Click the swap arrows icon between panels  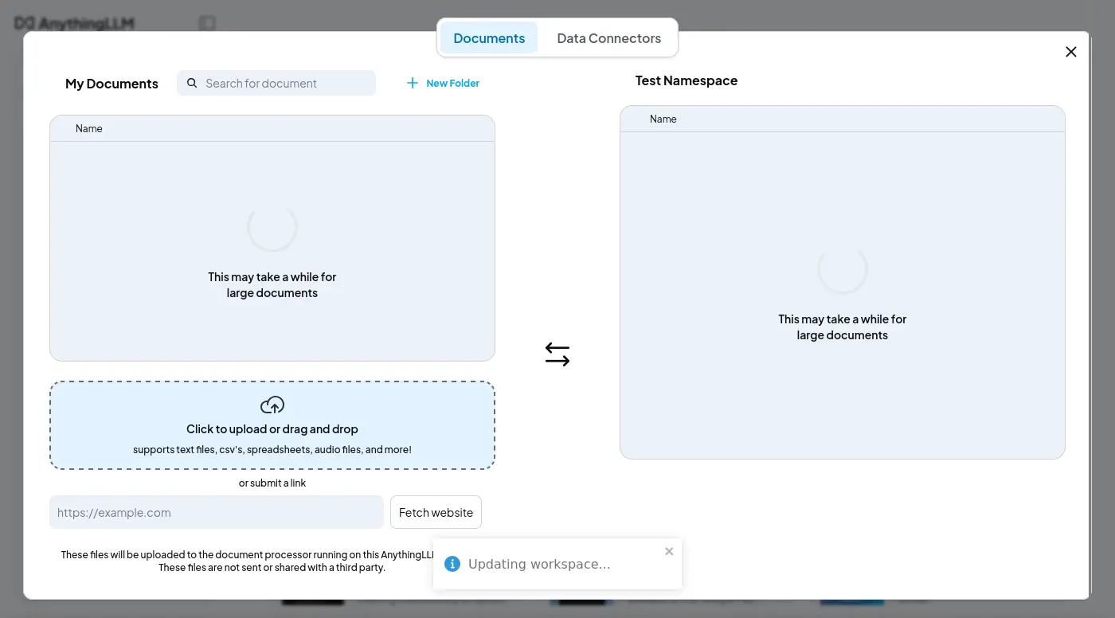point(557,354)
